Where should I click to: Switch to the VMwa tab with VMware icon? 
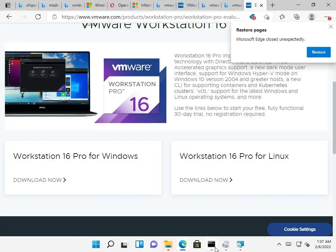click(188, 5)
